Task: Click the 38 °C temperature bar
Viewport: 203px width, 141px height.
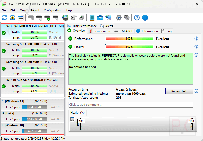Action: pyautogui.click(x=34, y=55)
